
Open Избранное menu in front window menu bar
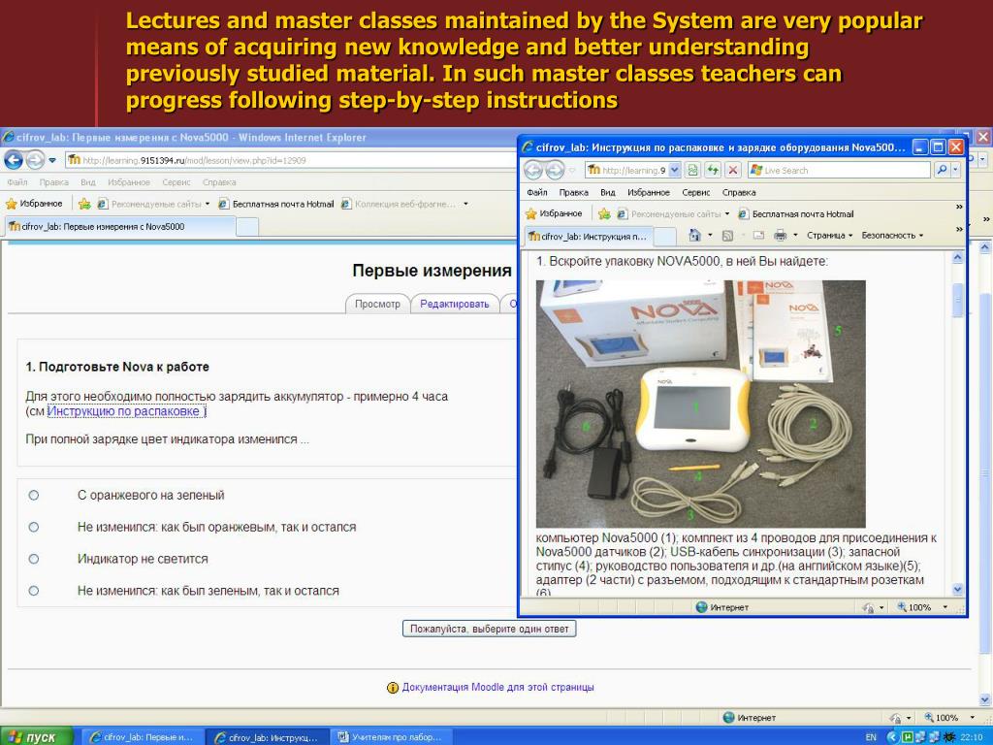649,193
